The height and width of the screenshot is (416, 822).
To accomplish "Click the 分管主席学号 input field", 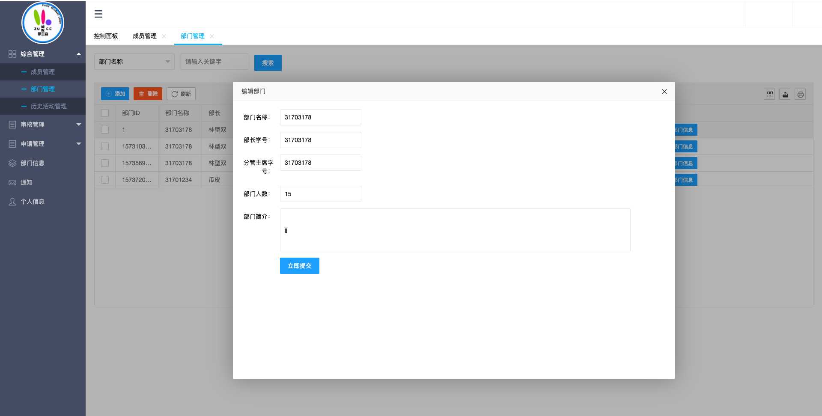I will (321, 163).
